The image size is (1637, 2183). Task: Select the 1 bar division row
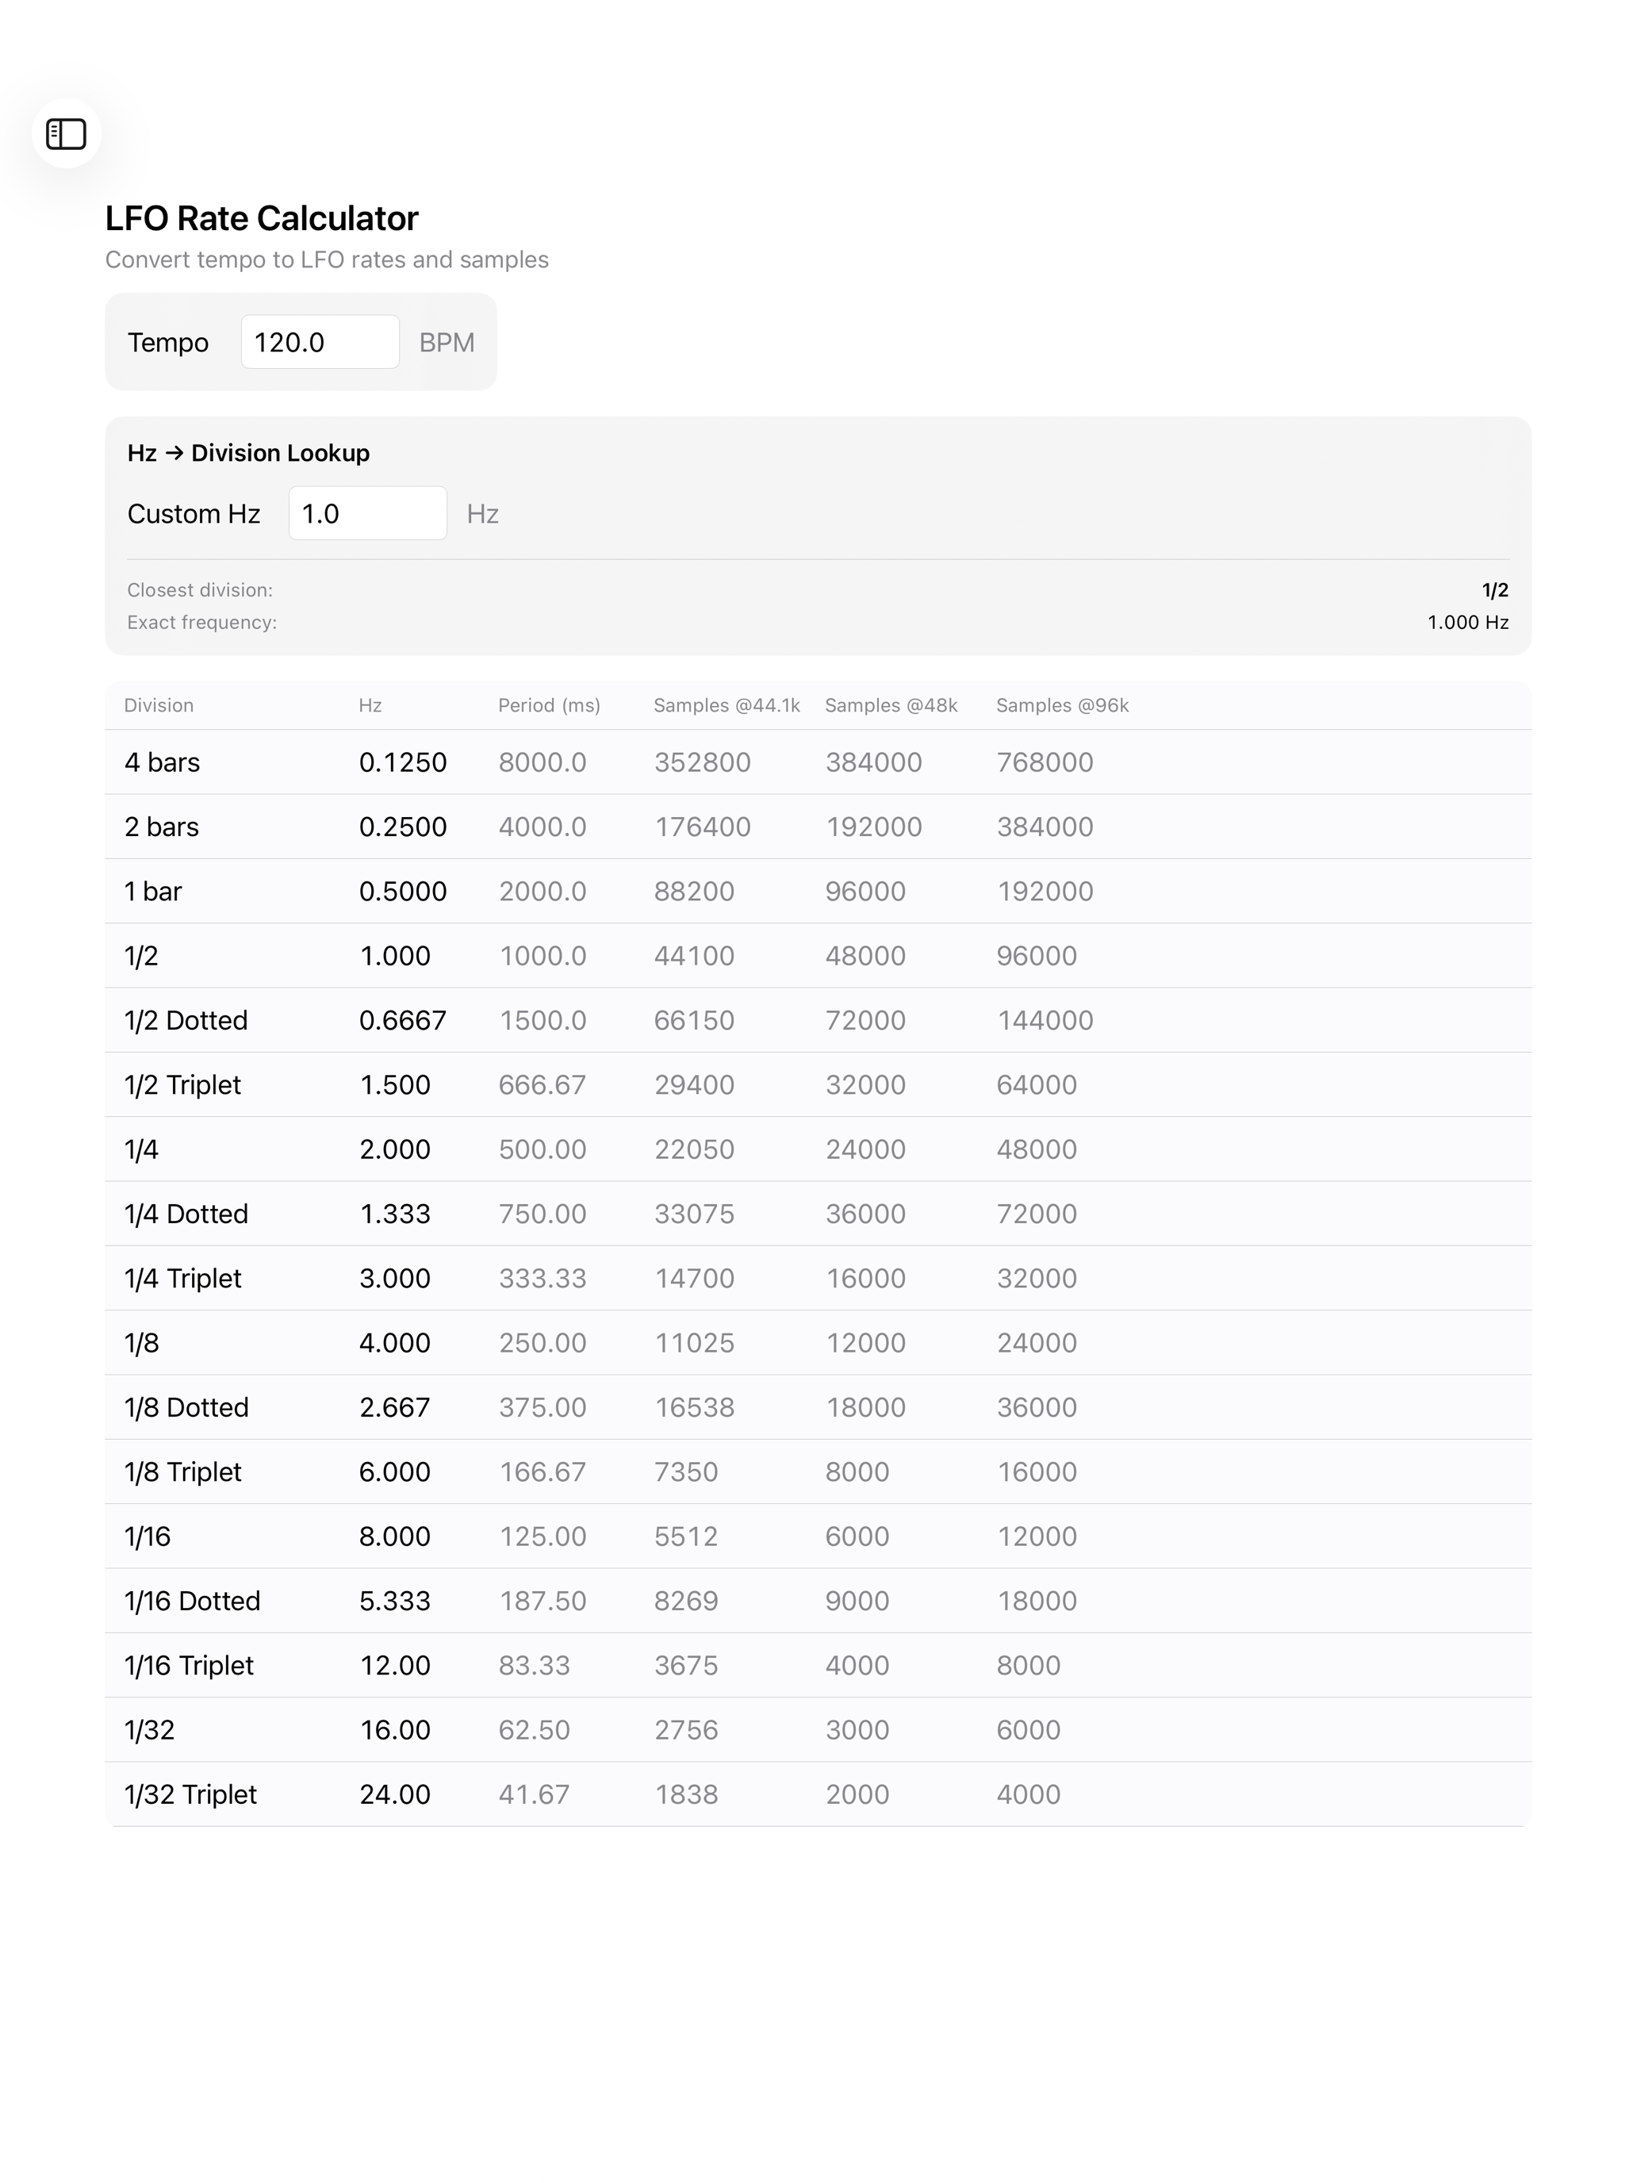coord(818,891)
